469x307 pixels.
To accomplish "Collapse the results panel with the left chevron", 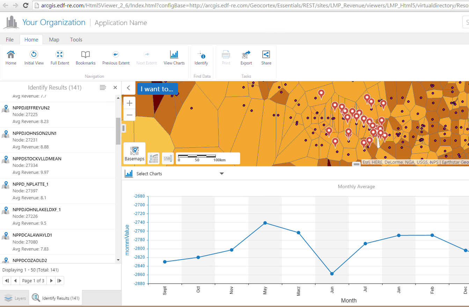I will coord(129,88).
